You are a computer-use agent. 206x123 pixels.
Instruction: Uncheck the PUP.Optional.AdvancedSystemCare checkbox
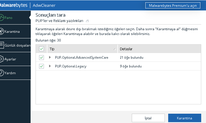[x=41, y=58]
